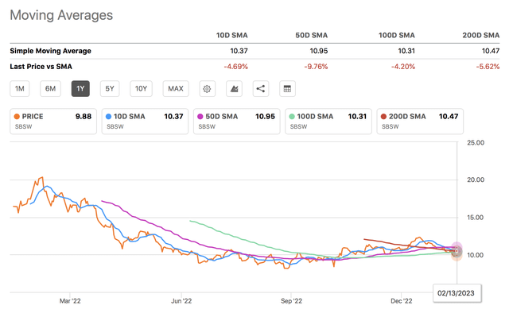Screen dimensions: 509x313
Task: Click the orange PRICE color dot
Action: (x=17, y=117)
